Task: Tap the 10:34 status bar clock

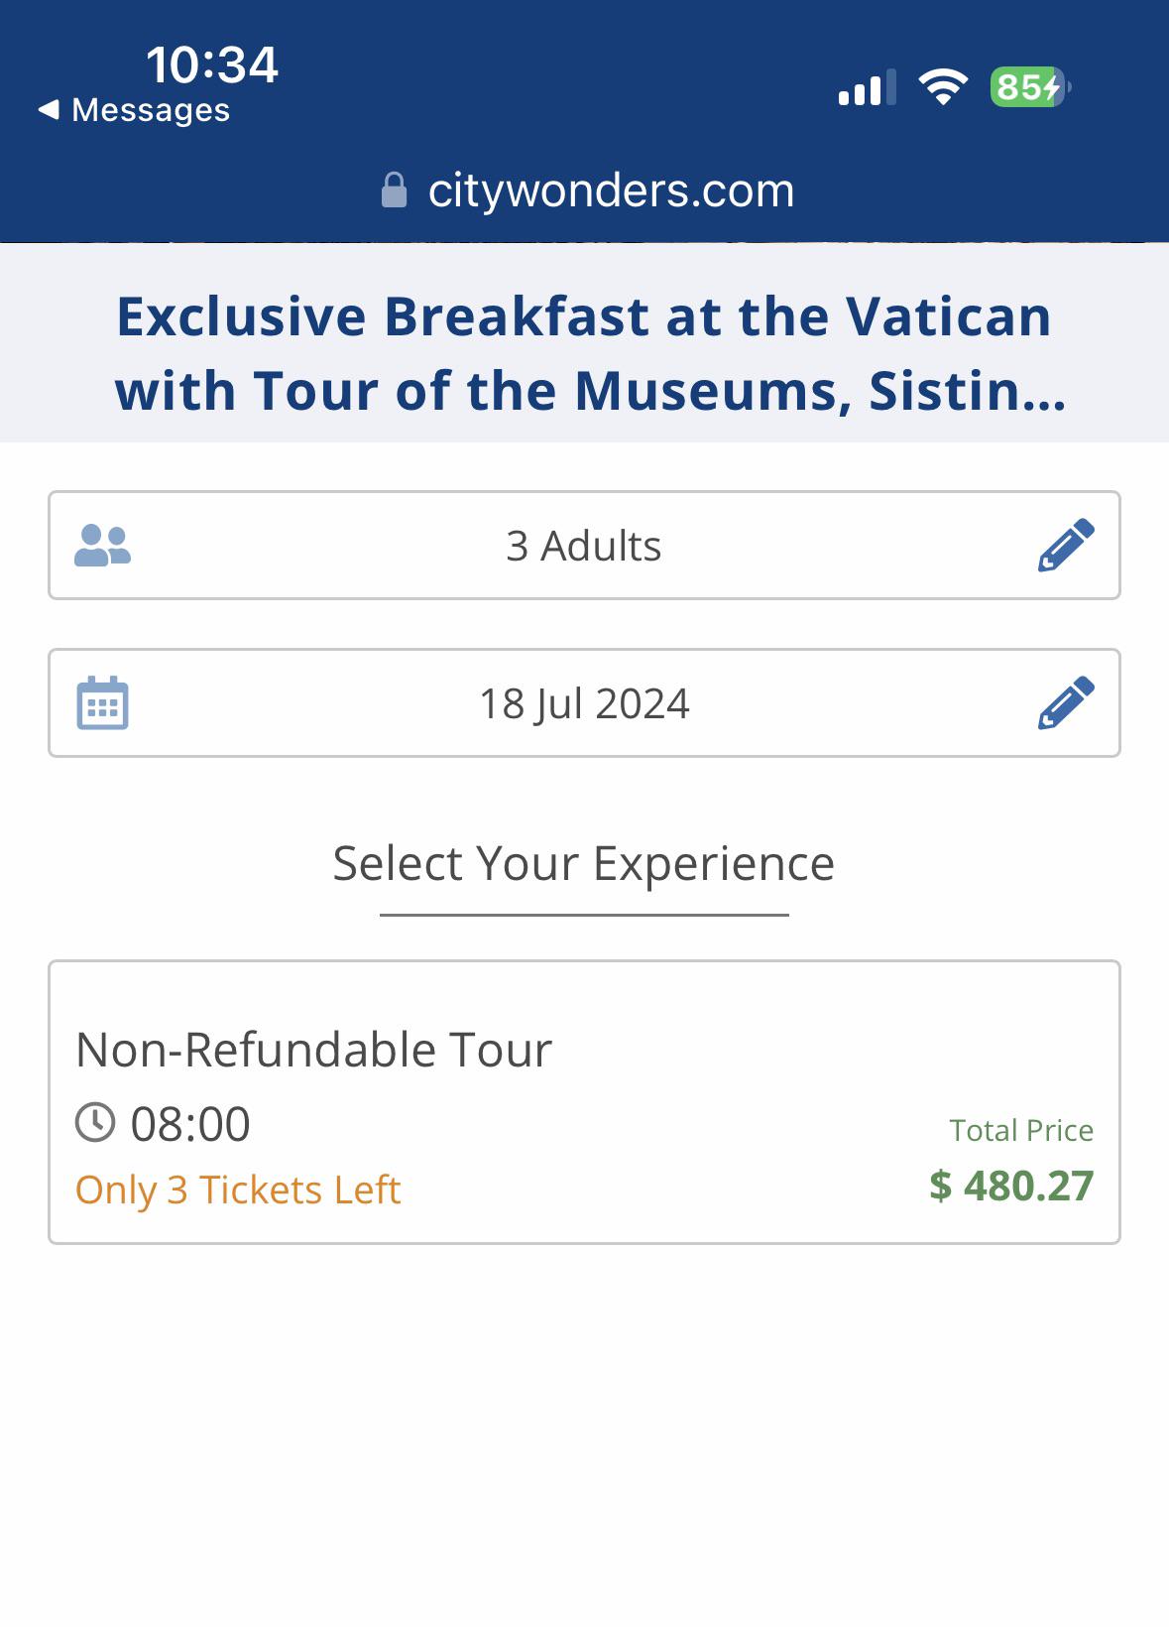Action: coord(212,65)
